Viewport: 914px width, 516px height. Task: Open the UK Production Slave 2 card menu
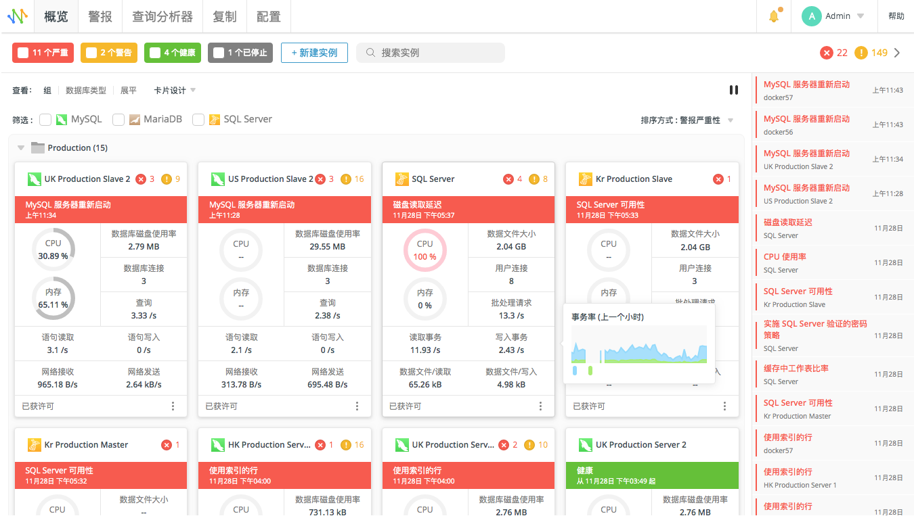tap(173, 406)
